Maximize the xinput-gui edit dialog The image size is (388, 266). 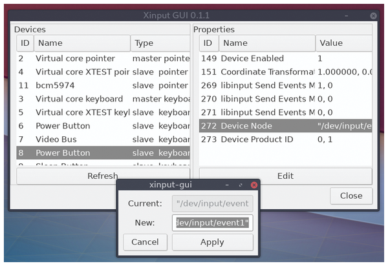[x=241, y=185]
